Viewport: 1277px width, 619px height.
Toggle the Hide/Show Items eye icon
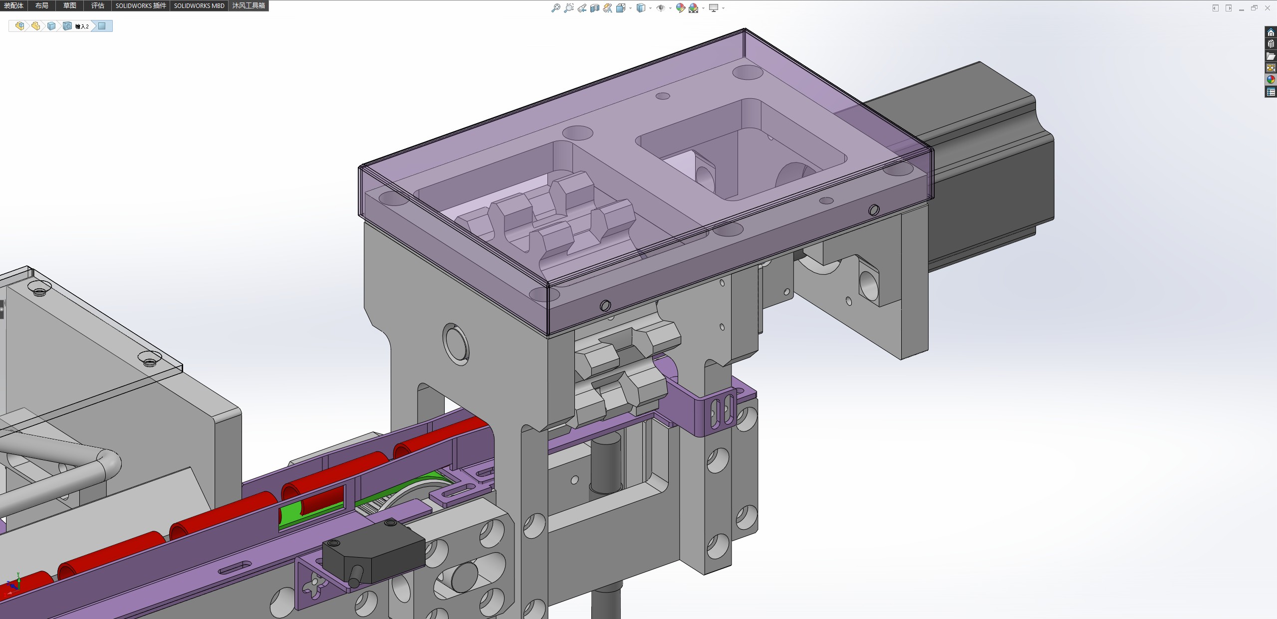[661, 8]
